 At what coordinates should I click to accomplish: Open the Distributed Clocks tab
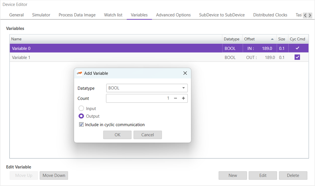270,15
